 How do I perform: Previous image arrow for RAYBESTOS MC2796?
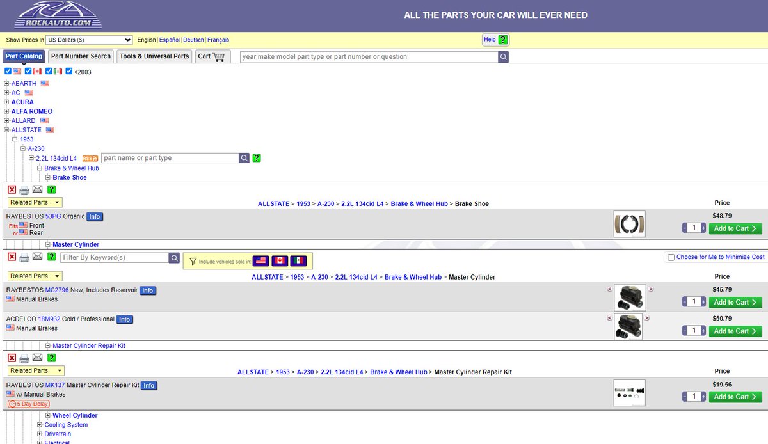609,289
